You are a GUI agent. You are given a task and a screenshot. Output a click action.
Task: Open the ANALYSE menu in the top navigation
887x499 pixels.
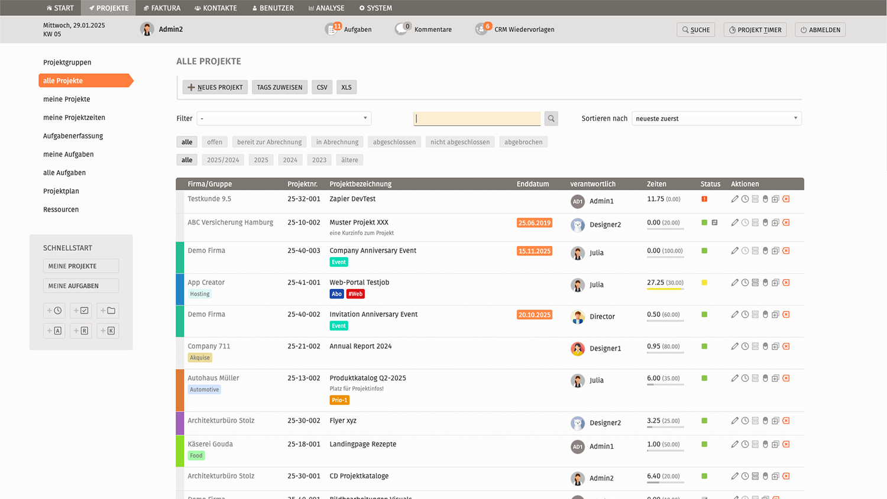326,8
